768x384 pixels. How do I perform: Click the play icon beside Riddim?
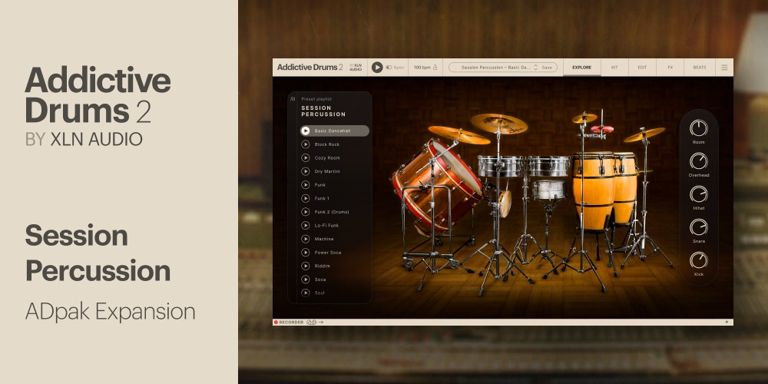[x=305, y=266]
